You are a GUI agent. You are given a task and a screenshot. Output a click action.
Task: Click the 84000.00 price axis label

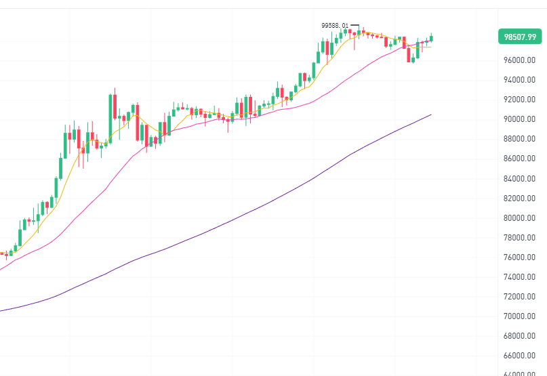tap(519, 179)
